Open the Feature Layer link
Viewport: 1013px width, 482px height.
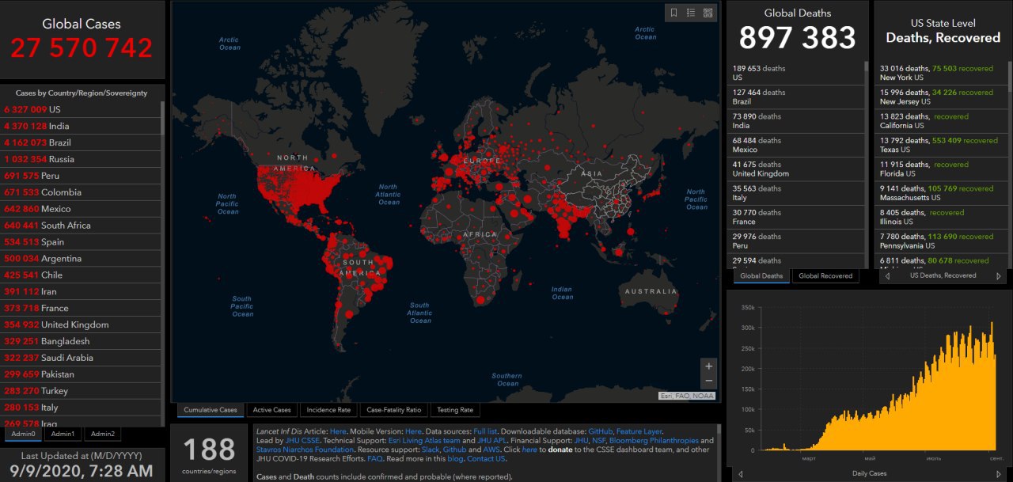(639, 431)
